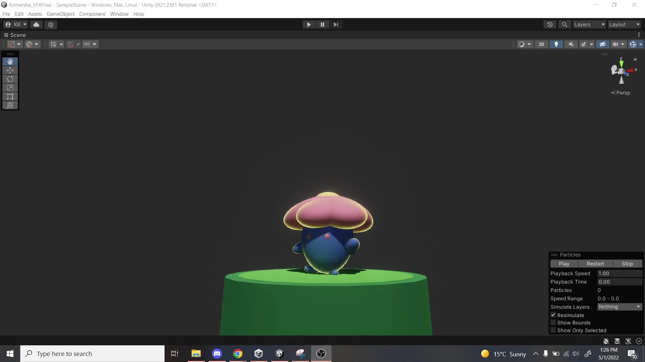Open Chrome from the taskbar
This screenshot has height=362, width=645.
pyautogui.click(x=238, y=354)
